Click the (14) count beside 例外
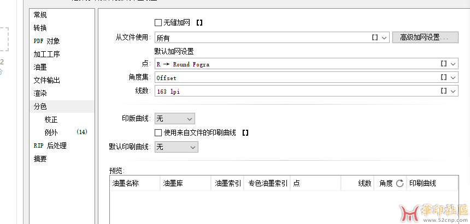The height and width of the screenshot is (224, 470). tap(82, 132)
